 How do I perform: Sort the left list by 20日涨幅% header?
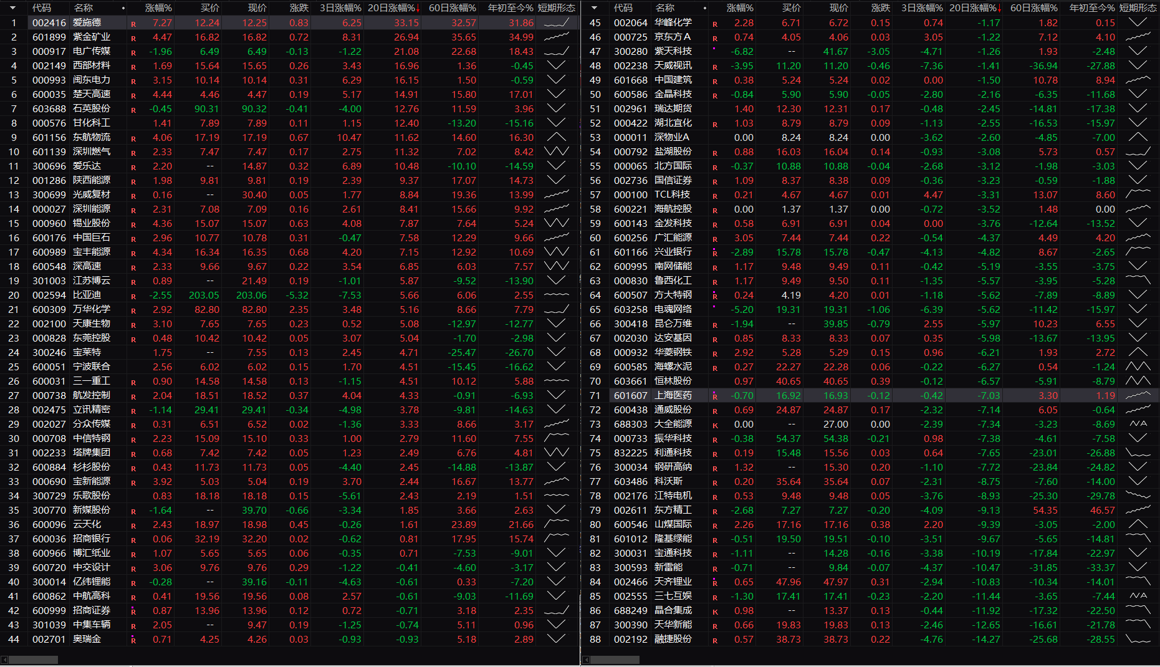(393, 8)
